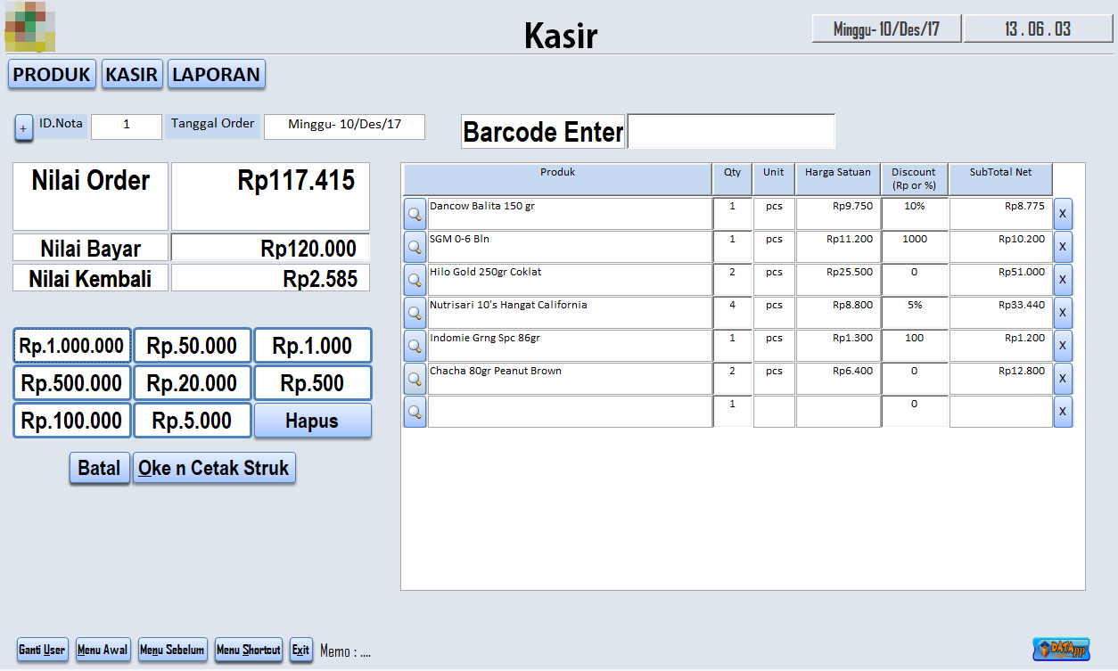Click Ganti User at the bottom

[x=42, y=650]
